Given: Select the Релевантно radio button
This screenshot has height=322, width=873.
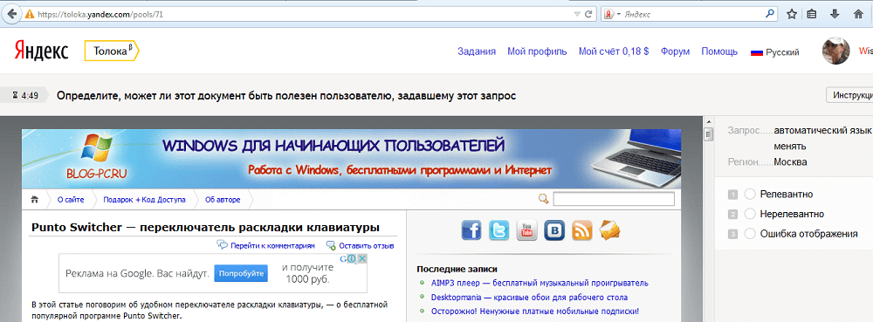Looking at the screenshot, I should (750, 194).
